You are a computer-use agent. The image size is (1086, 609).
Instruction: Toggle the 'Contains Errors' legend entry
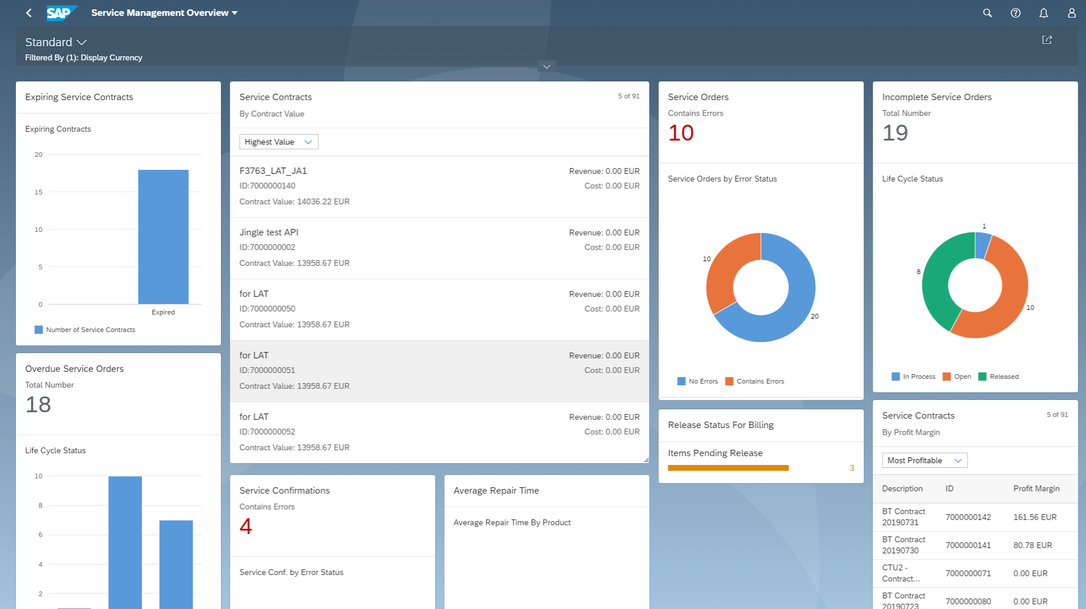755,381
